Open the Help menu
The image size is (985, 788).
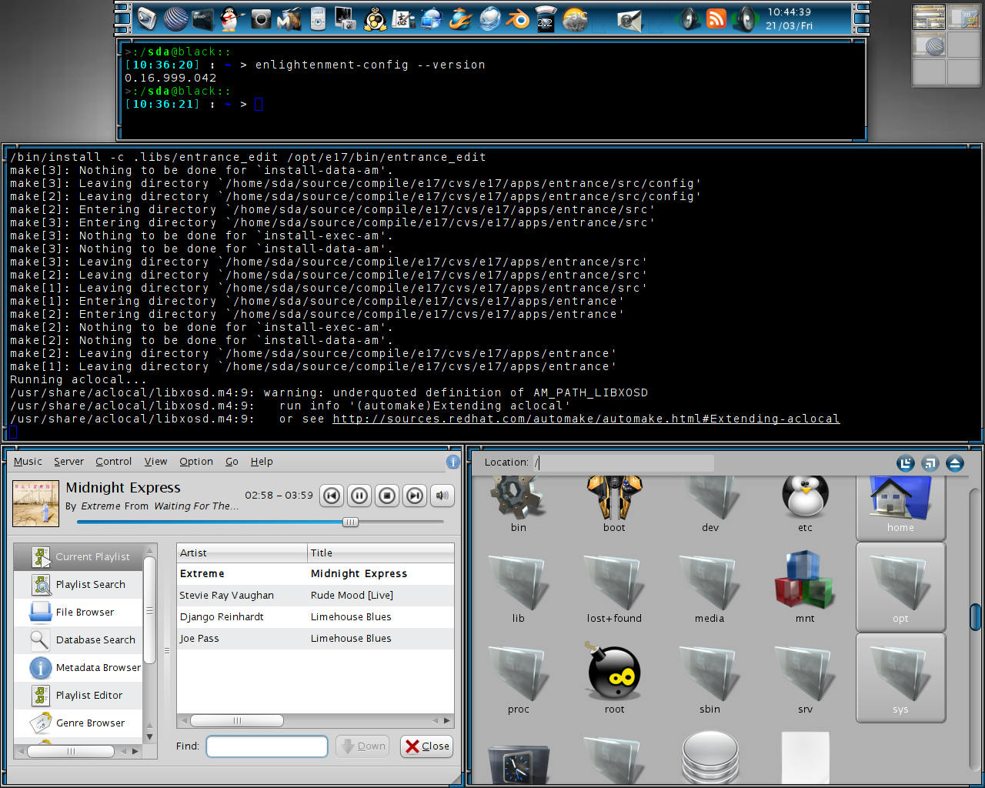(x=262, y=462)
